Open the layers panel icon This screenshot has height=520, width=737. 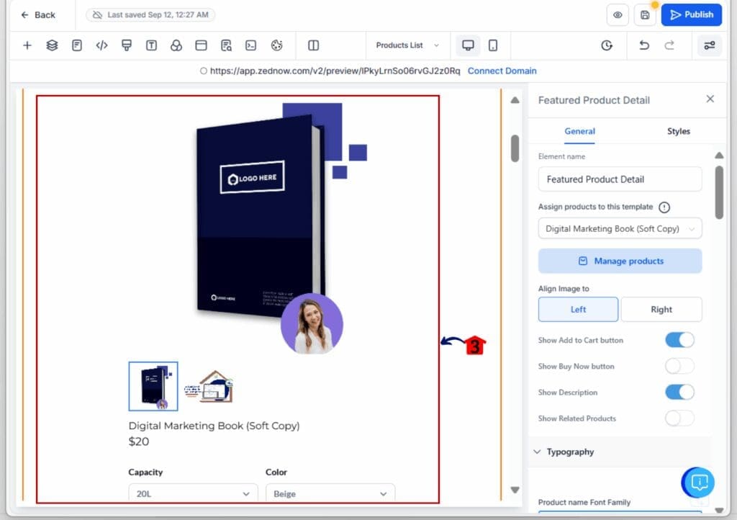coord(52,45)
